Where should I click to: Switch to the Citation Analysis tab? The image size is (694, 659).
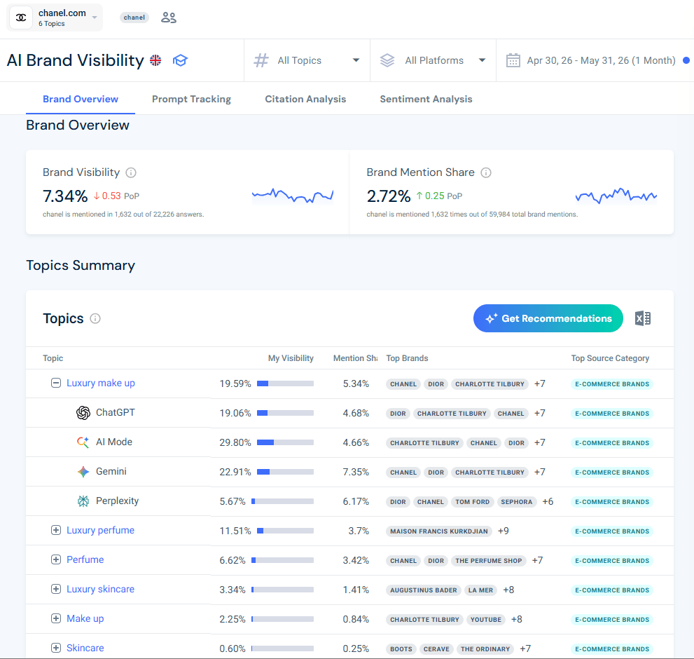(305, 100)
